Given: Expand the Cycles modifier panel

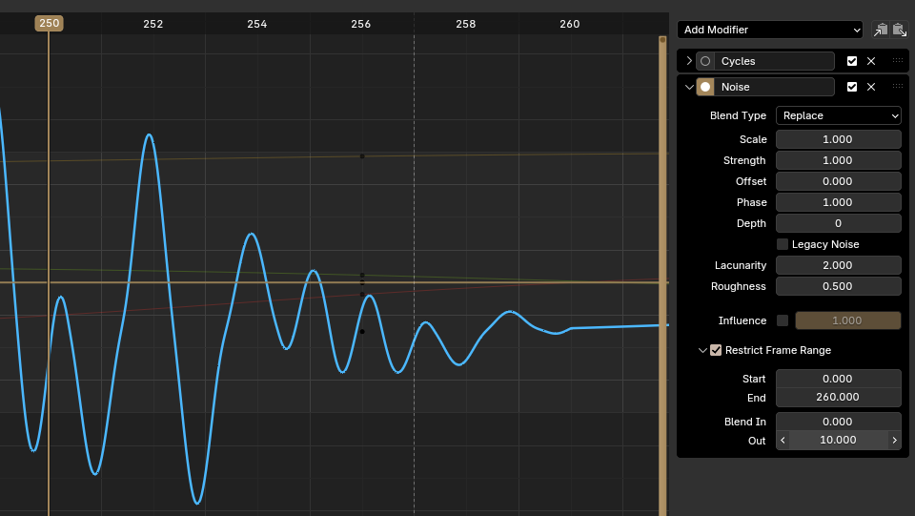Looking at the screenshot, I should 689,61.
